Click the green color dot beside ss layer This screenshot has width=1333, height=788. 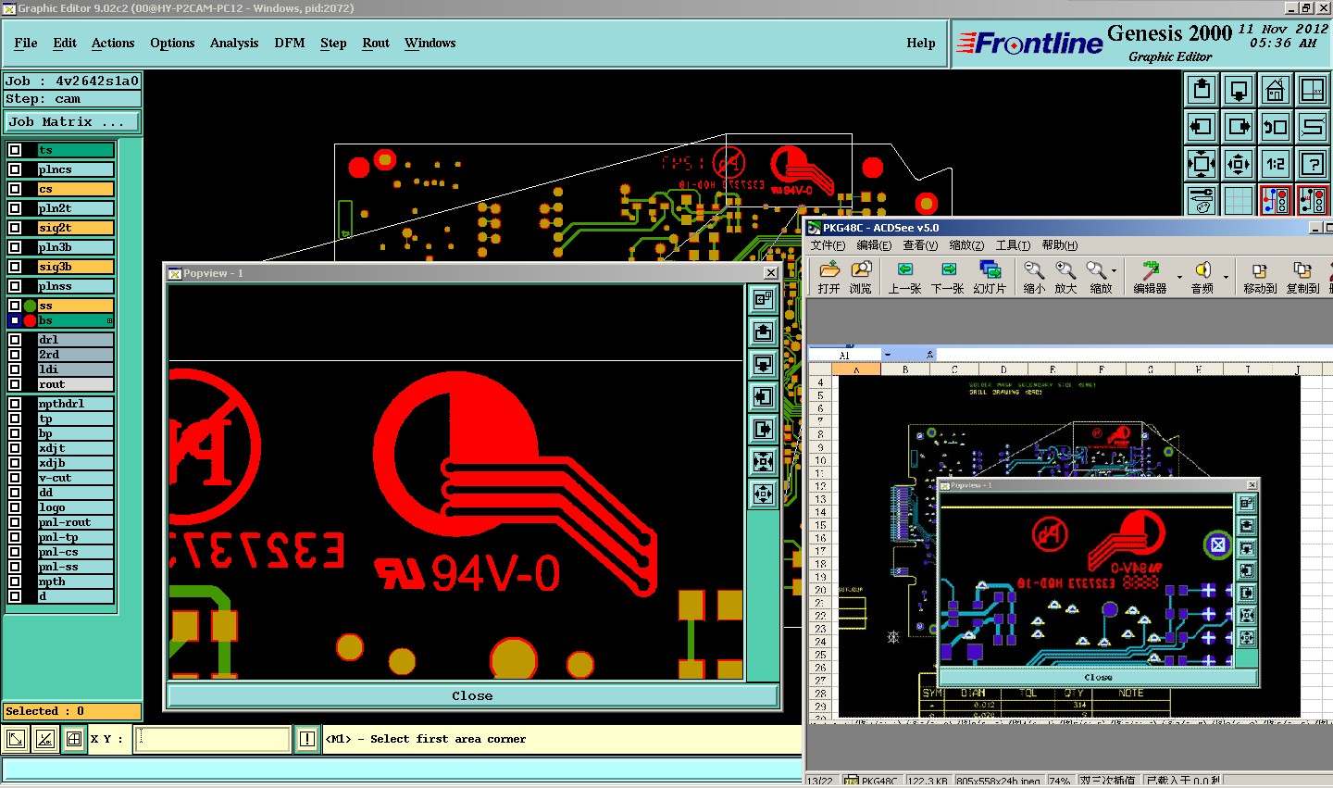(31, 306)
